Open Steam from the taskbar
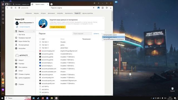 point(38,98)
